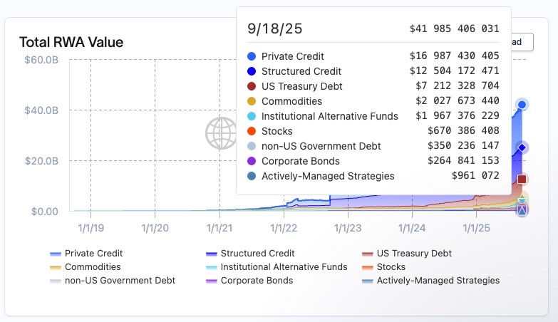Click Actively-Managed Strategies color dot in tooltip
The width and height of the screenshot is (558, 322).
coord(252,176)
